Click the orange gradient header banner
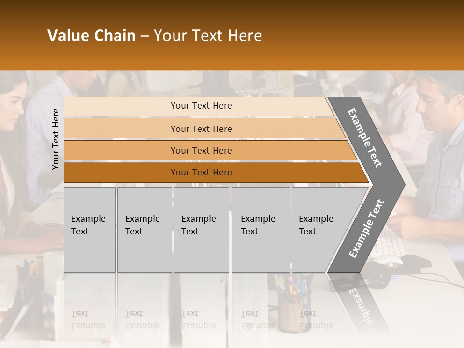Screen dimensions: 464x348 point(232,35)
